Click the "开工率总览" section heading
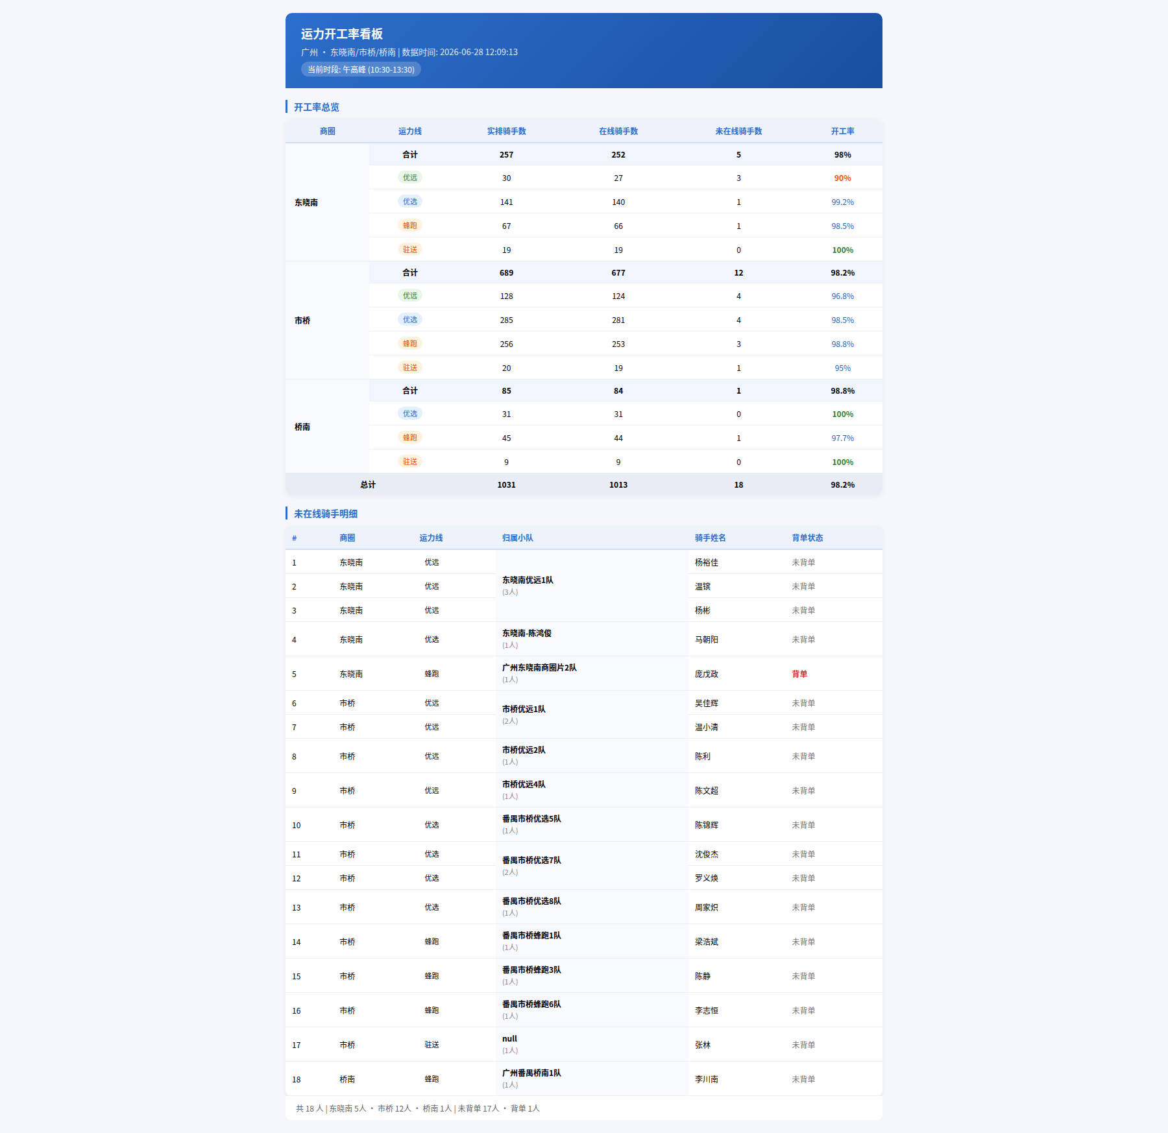 coord(317,107)
